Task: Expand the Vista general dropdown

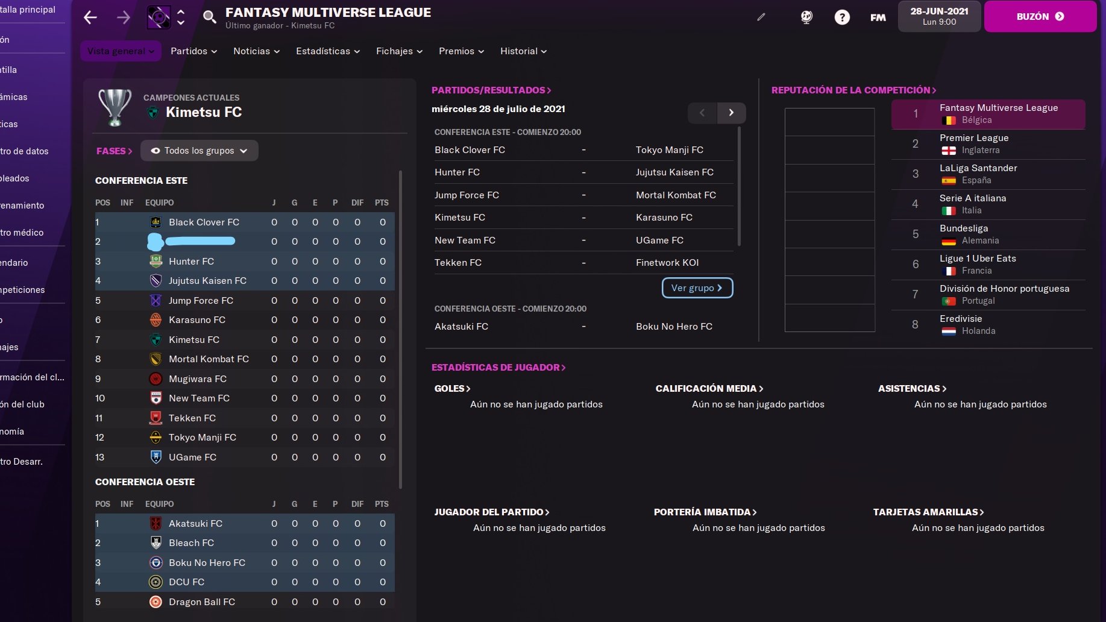Action: click(121, 51)
